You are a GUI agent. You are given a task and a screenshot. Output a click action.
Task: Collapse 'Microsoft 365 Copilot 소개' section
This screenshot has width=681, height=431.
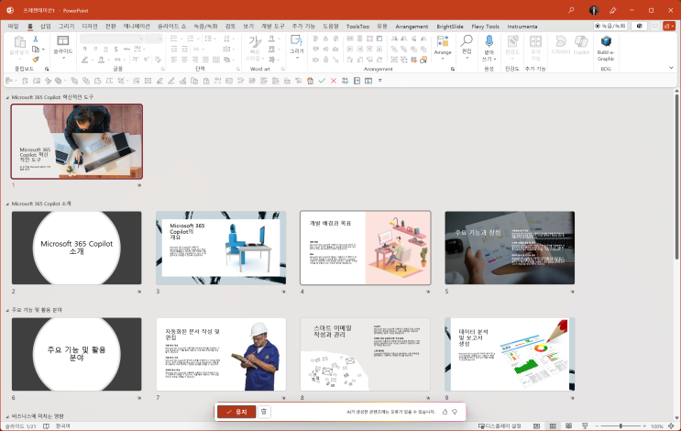tap(7, 204)
